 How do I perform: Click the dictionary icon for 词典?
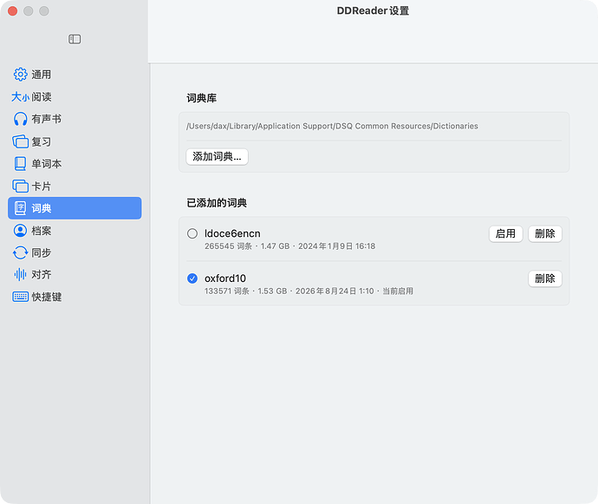click(20, 208)
